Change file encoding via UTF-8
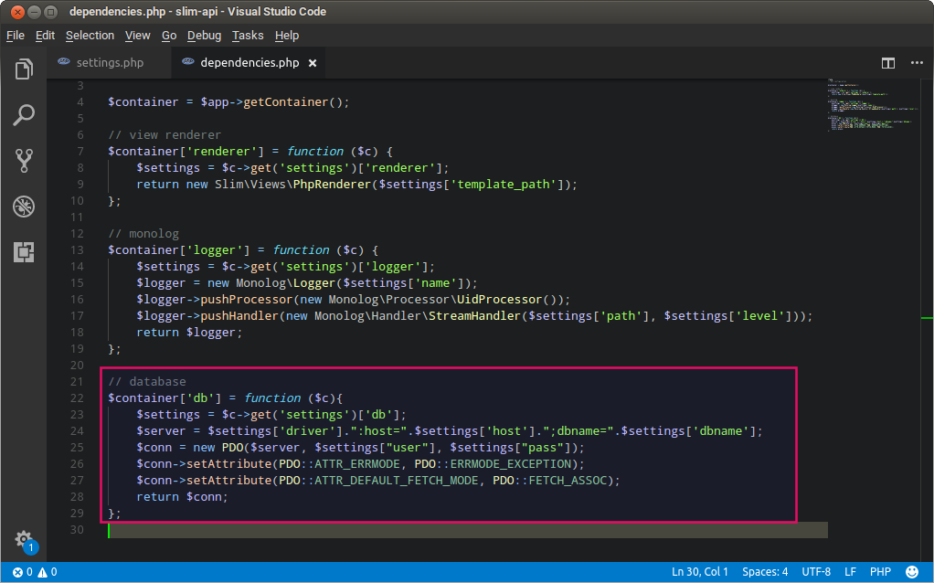The width and height of the screenshot is (934, 583). pyautogui.click(x=816, y=572)
